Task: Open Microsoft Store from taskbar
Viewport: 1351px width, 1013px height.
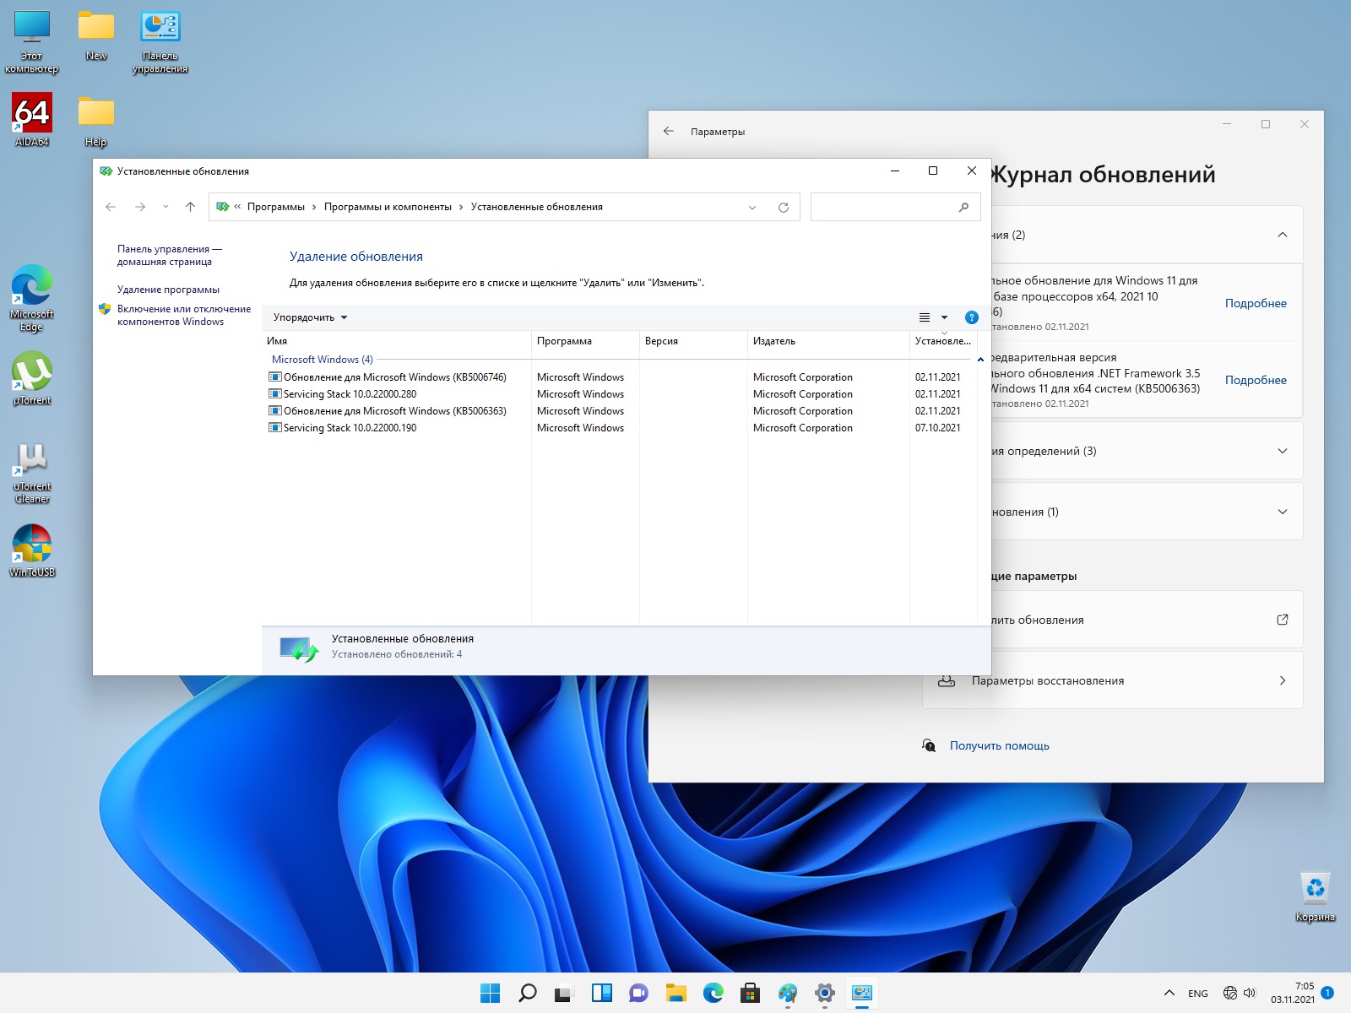Action: coord(750,993)
